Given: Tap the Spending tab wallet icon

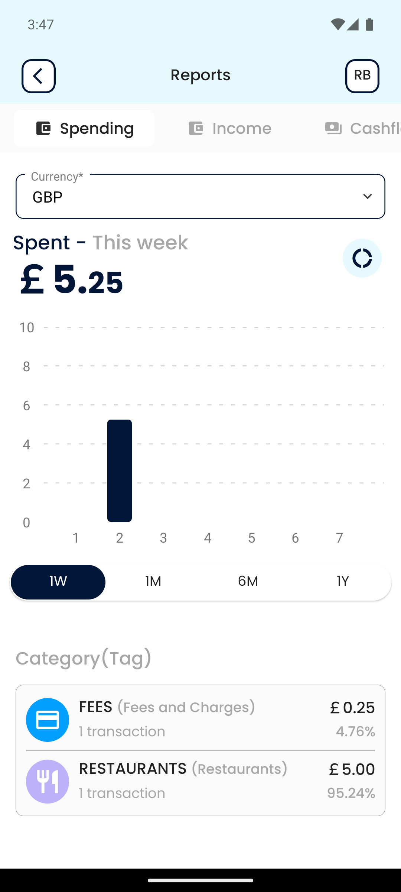Looking at the screenshot, I should pos(43,128).
